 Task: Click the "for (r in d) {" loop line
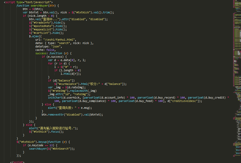59,63
